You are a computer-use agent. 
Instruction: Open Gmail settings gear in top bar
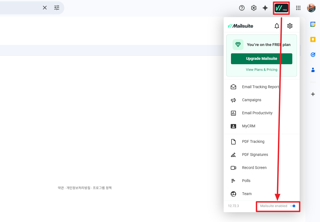[254, 8]
